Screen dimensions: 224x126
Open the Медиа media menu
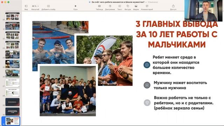136,7
